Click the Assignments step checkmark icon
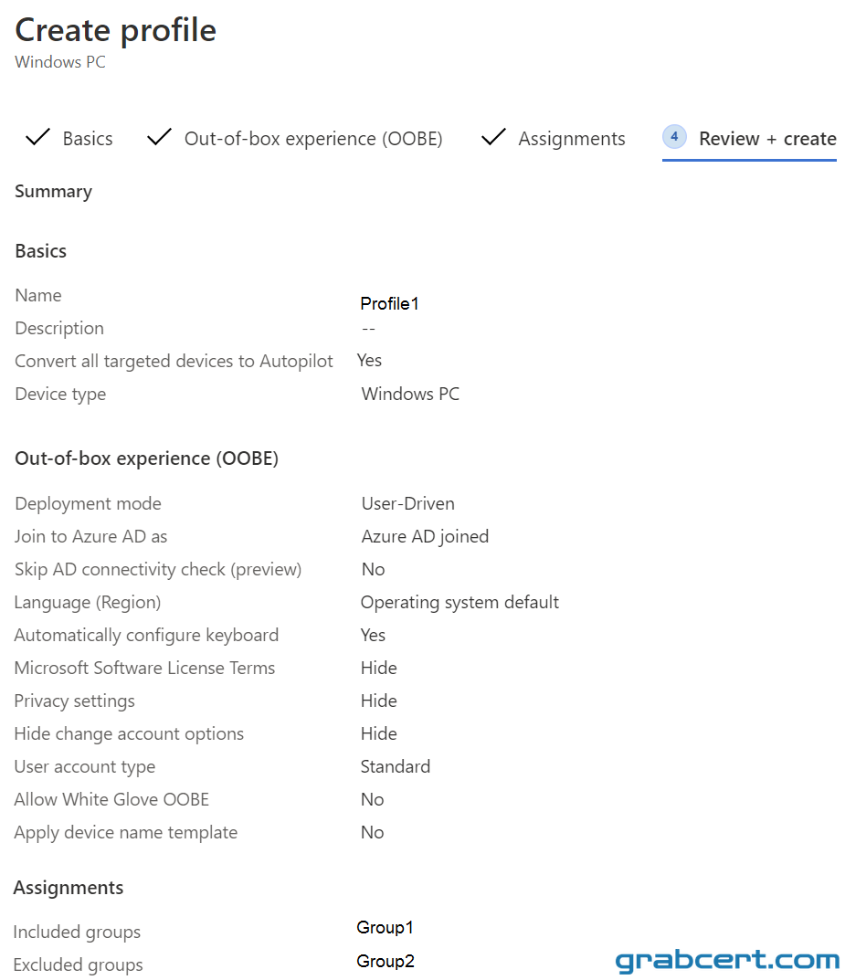This screenshot has width=845, height=980. pos(493,137)
